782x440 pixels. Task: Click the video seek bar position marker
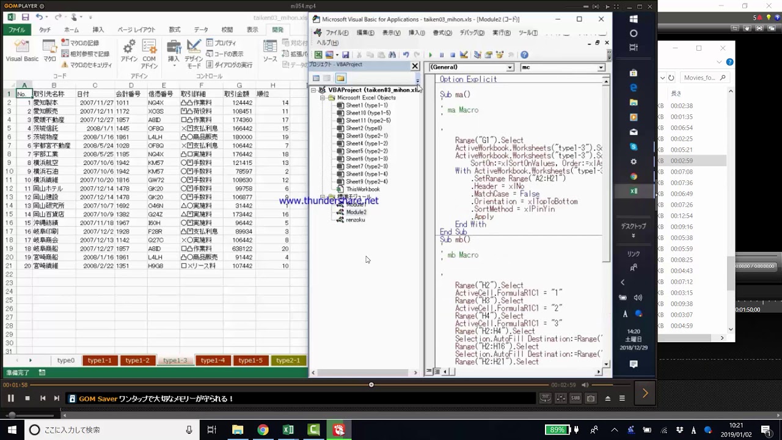(x=371, y=385)
